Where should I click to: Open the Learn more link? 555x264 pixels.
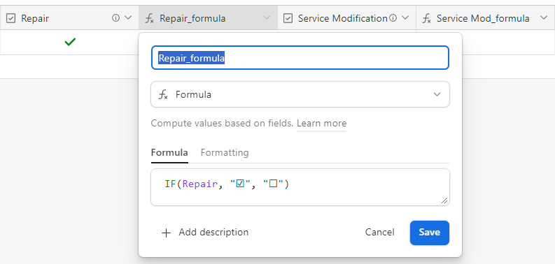tap(321, 124)
